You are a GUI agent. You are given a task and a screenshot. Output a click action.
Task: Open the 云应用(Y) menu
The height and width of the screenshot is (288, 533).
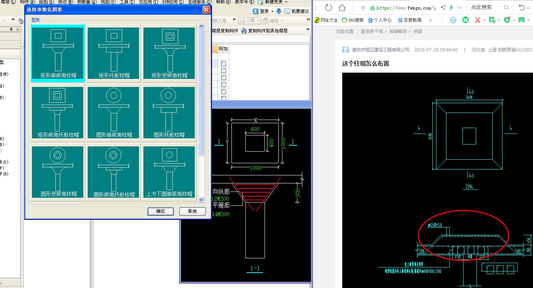[149, 2]
